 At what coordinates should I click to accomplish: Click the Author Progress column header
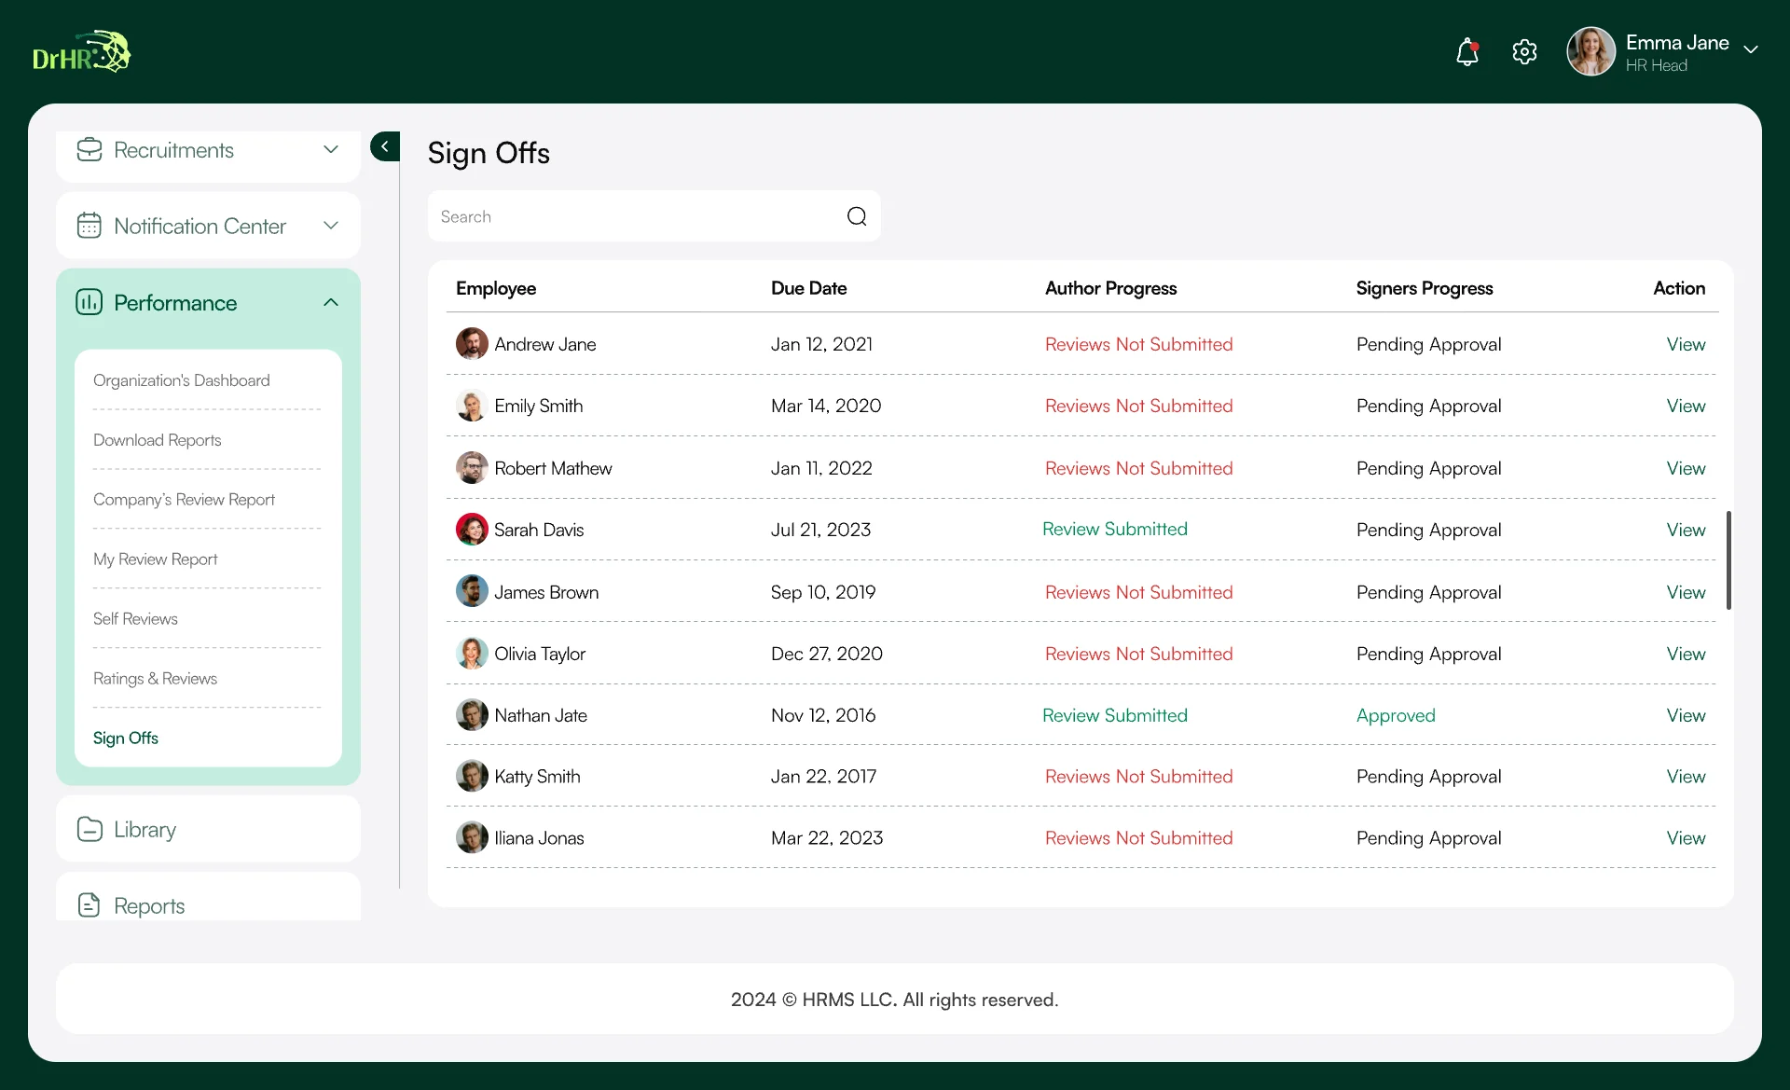point(1111,288)
